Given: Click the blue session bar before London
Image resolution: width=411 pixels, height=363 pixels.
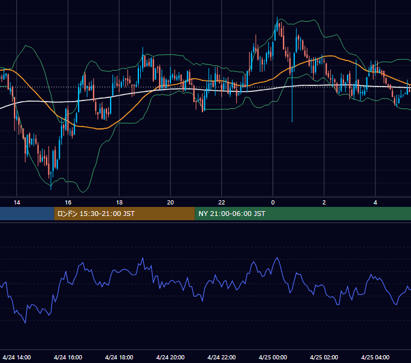Looking at the screenshot, I should tap(27, 214).
